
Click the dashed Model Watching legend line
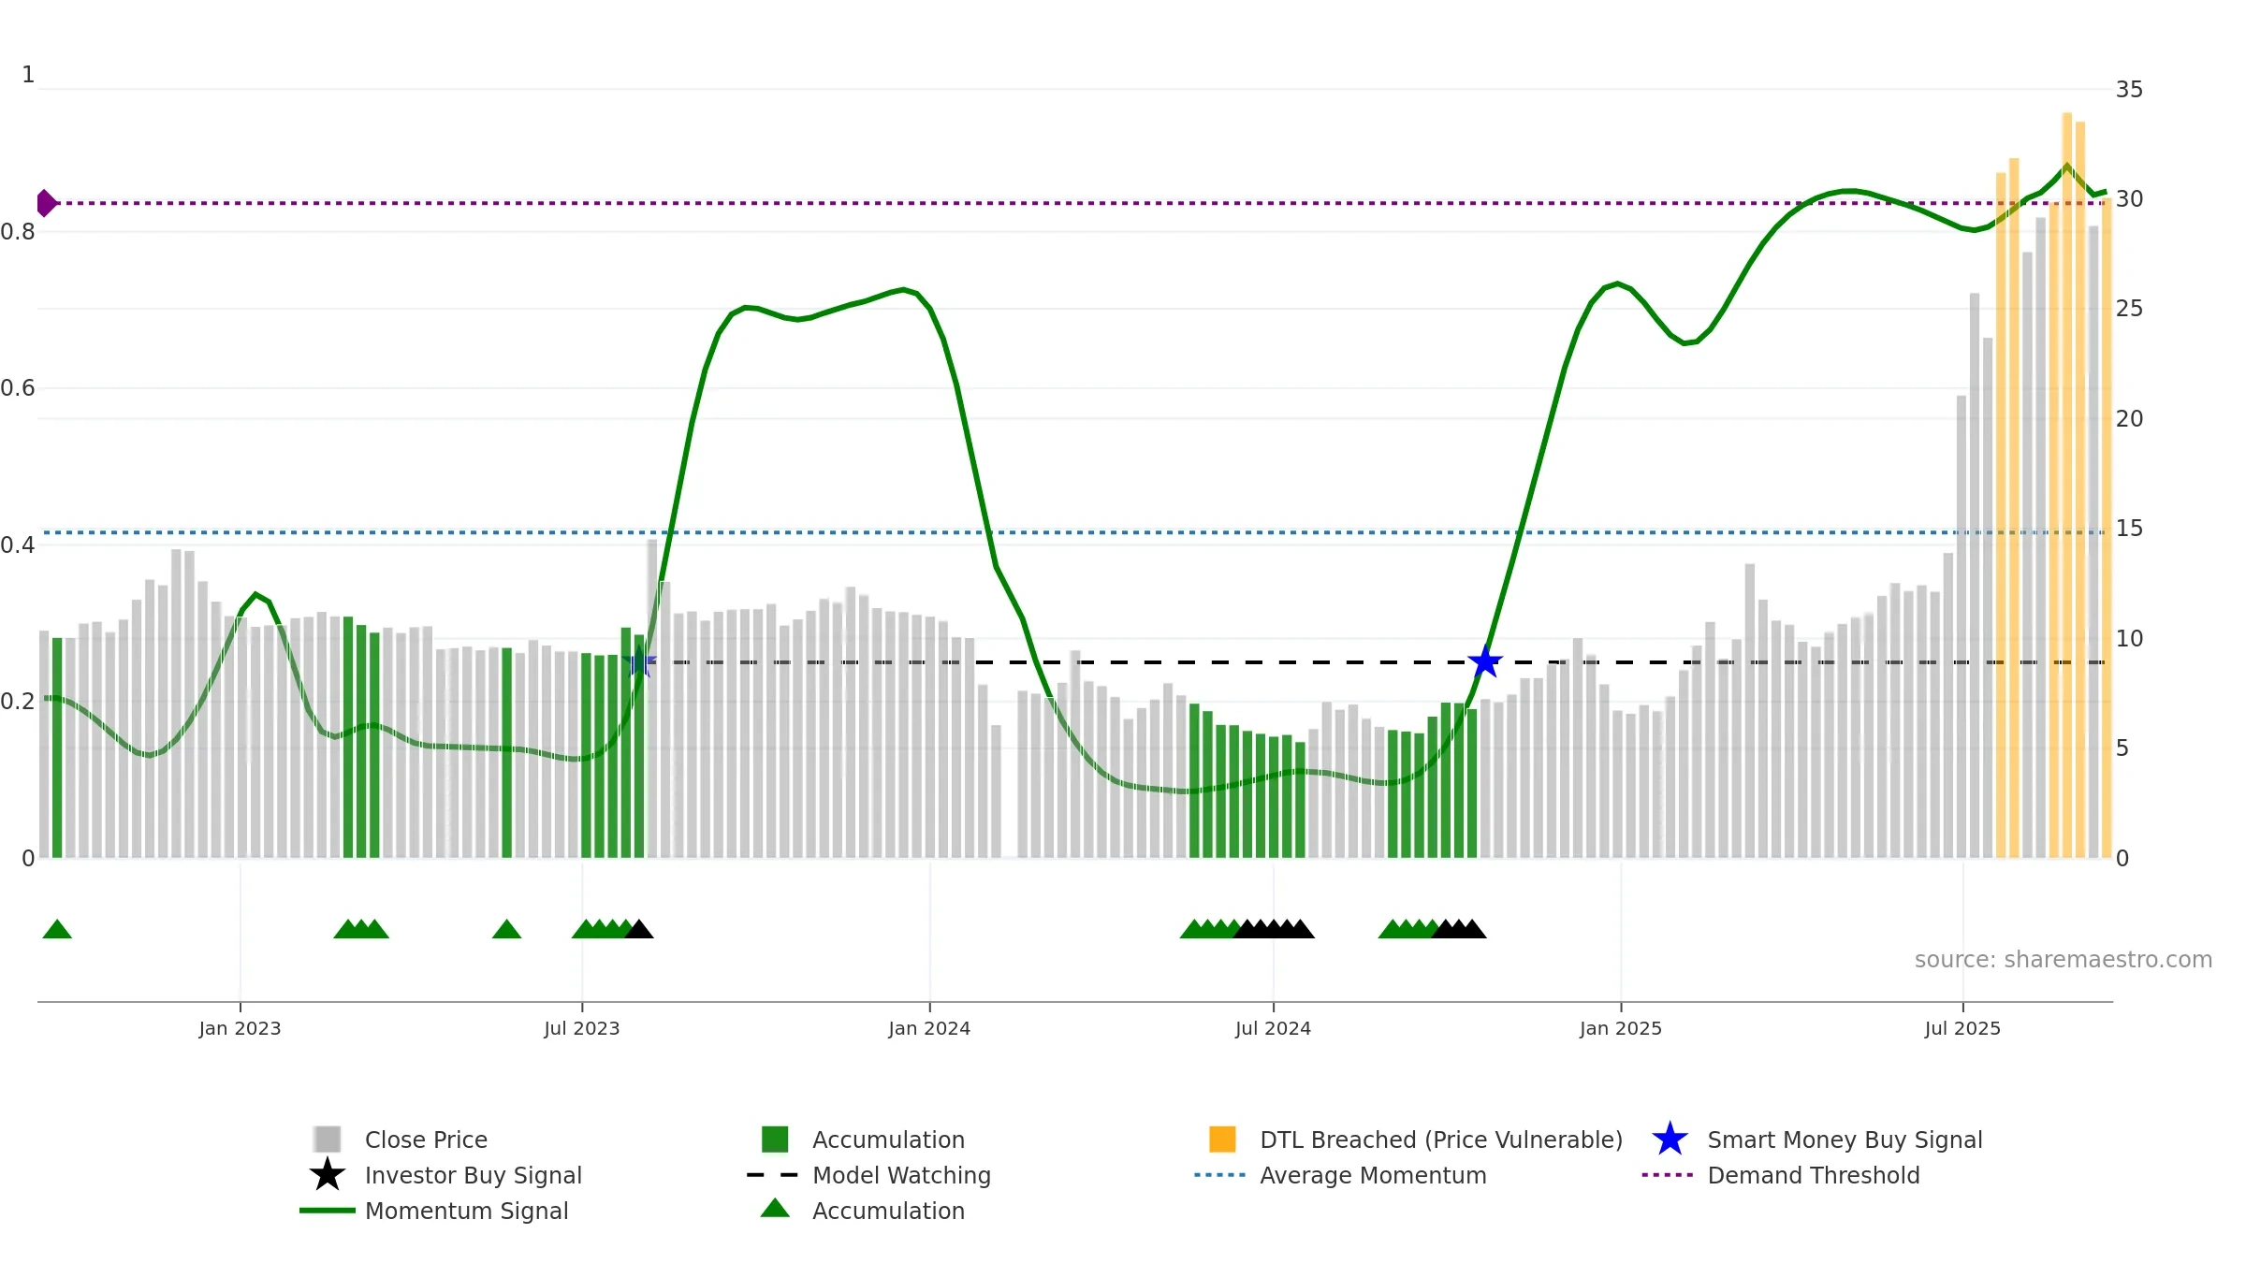[773, 1174]
